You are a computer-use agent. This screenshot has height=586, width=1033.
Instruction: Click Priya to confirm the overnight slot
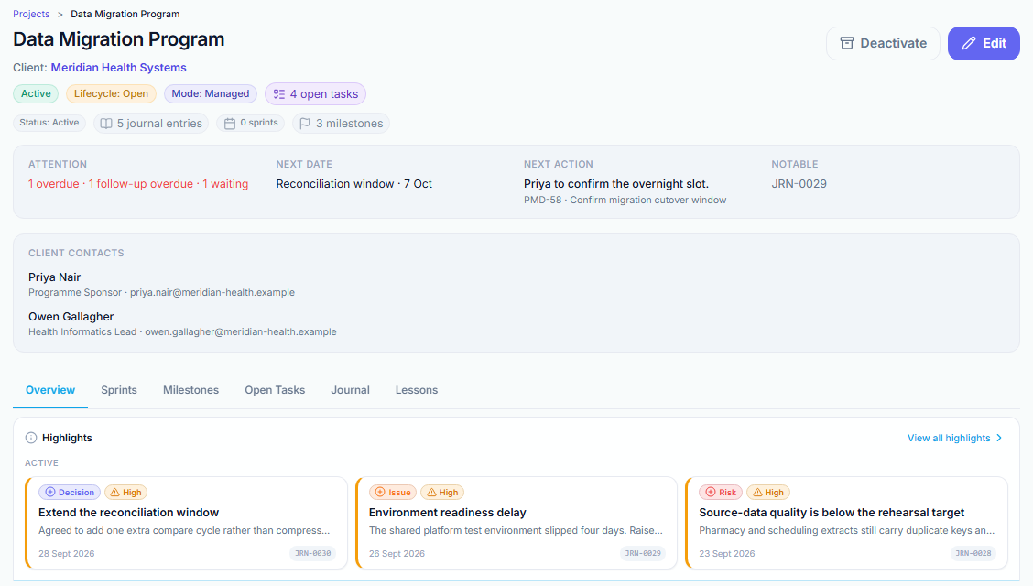(x=616, y=184)
